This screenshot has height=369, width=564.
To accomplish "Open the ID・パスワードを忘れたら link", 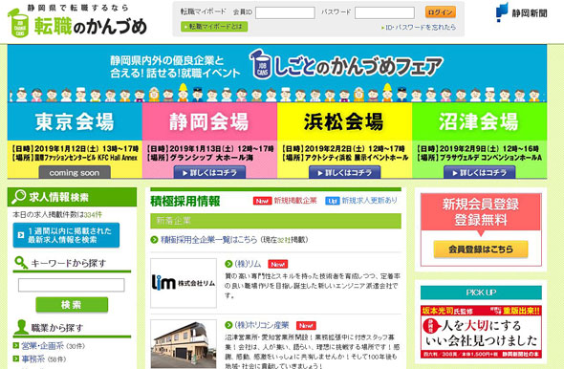I will [x=419, y=28].
